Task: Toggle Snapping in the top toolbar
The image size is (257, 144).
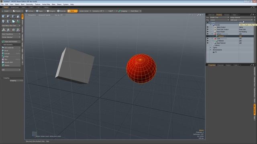Action: [x=123, y=11]
